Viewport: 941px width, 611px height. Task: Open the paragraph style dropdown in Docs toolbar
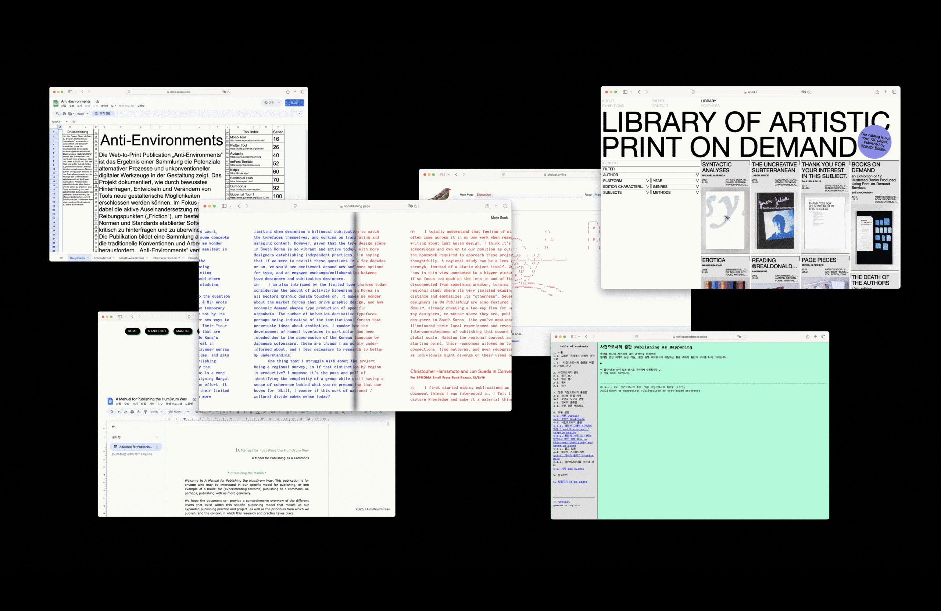[178, 412]
